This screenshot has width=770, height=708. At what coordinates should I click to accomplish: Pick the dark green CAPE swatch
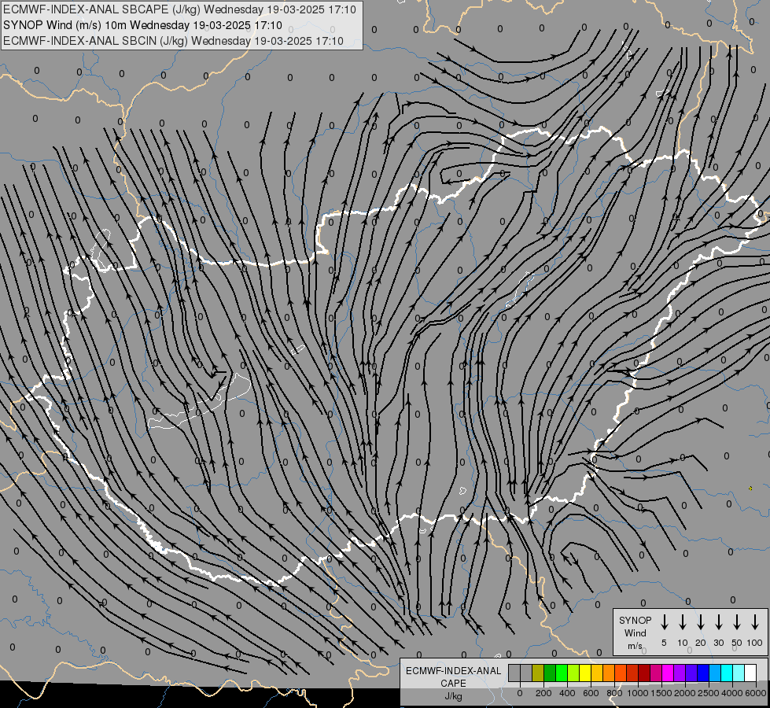coord(550,673)
